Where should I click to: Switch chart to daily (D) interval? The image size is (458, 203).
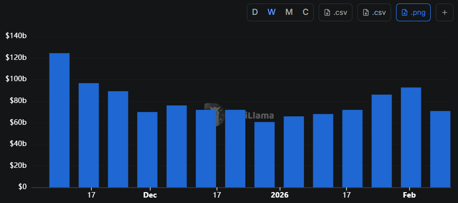click(255, 12)
